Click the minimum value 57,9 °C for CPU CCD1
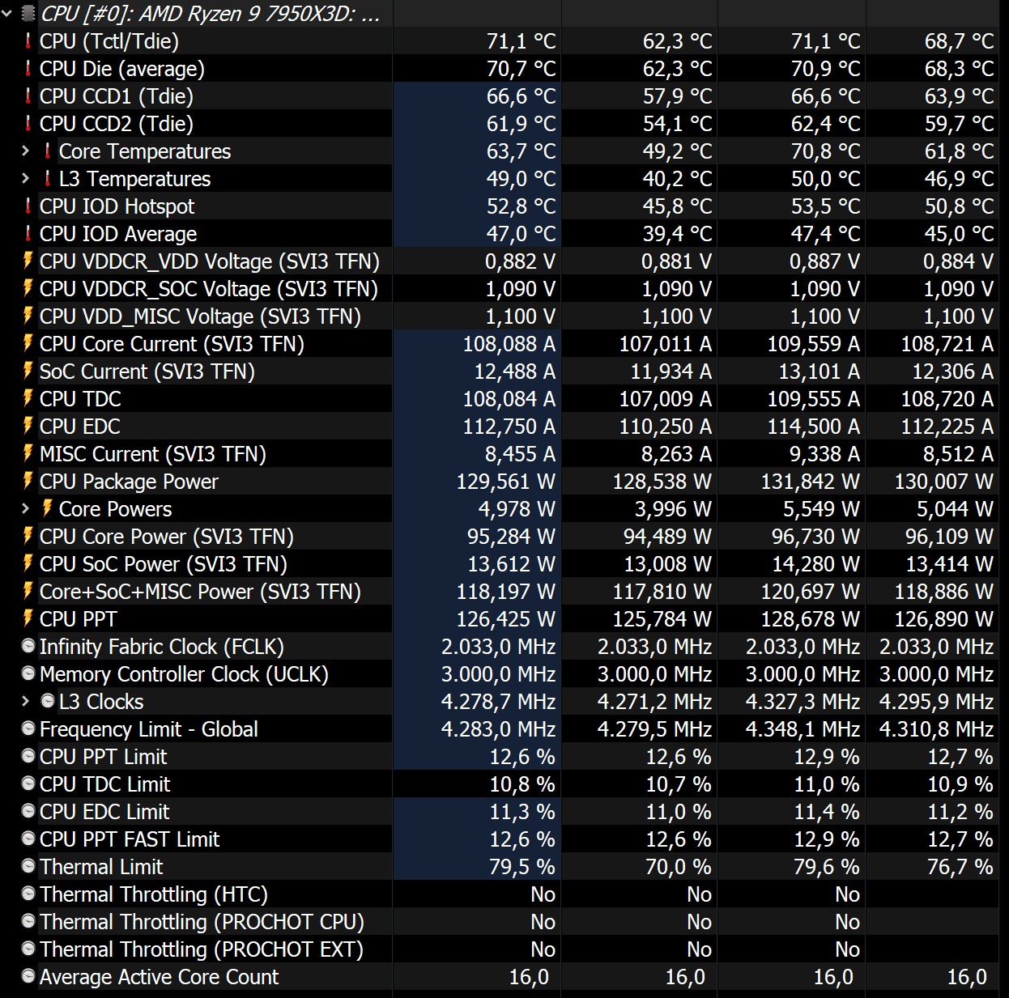The height and width of the screenshot is (998, 1009). click(678, 96)
